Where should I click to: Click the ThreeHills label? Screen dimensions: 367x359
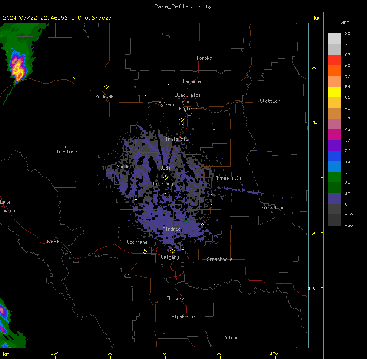tap(229, 178)
